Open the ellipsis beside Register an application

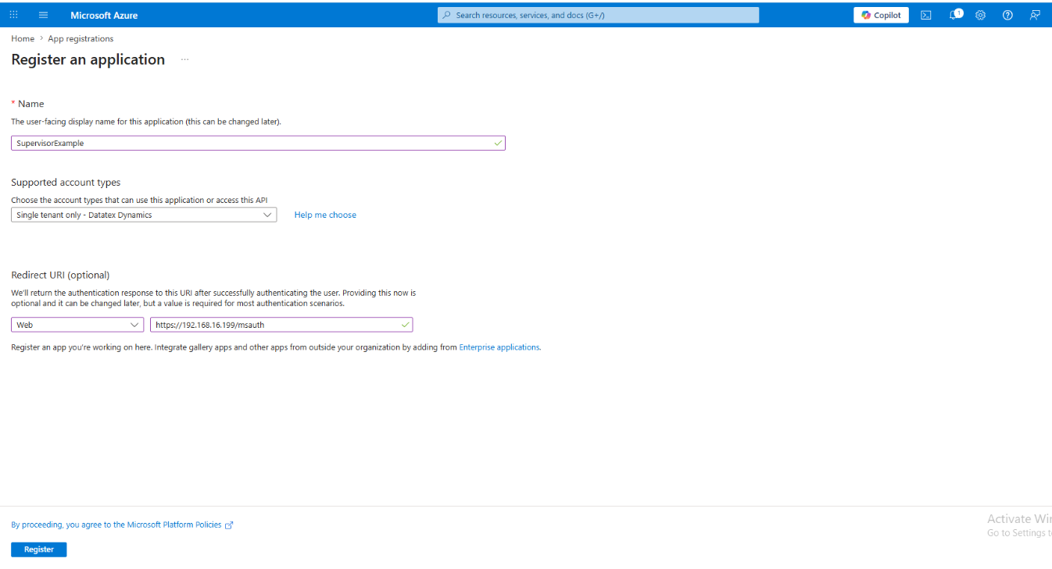tap(184, 59)
